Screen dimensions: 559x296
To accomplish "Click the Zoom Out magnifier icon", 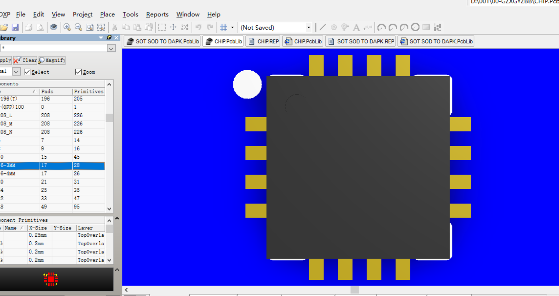I will click(78, 27).
